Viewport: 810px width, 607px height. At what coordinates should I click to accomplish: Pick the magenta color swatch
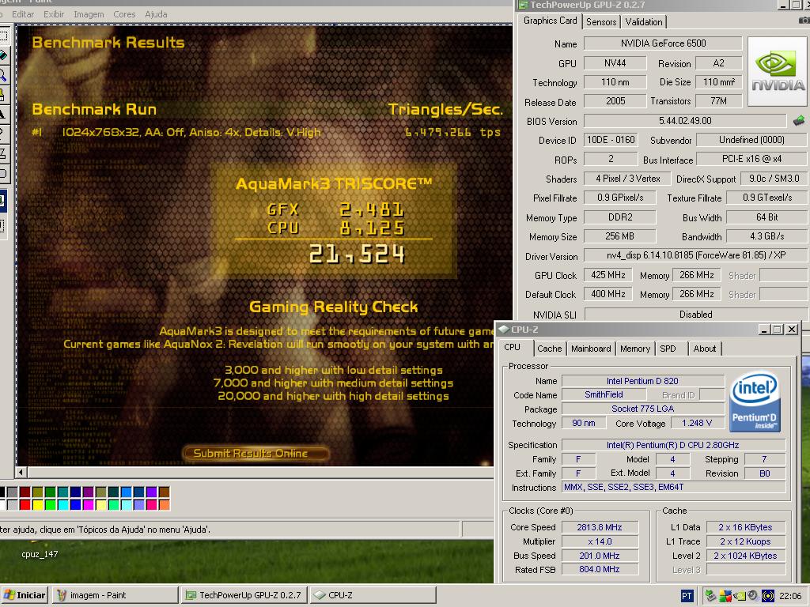89,504
